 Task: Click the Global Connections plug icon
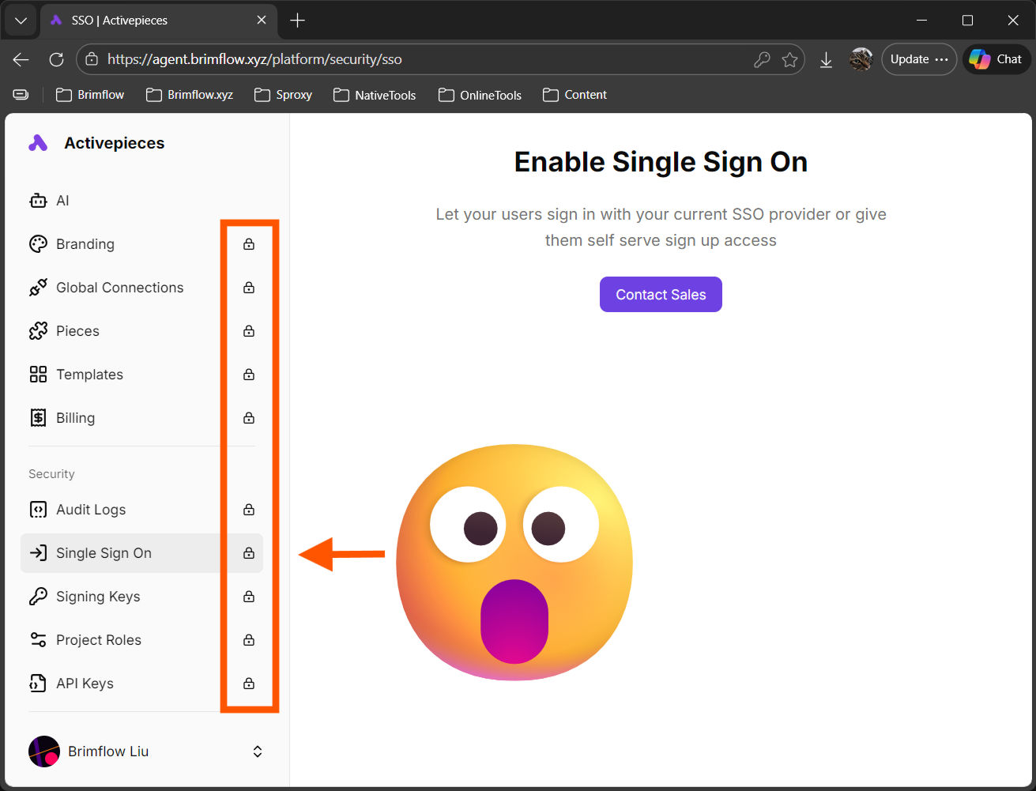(38, 288)
